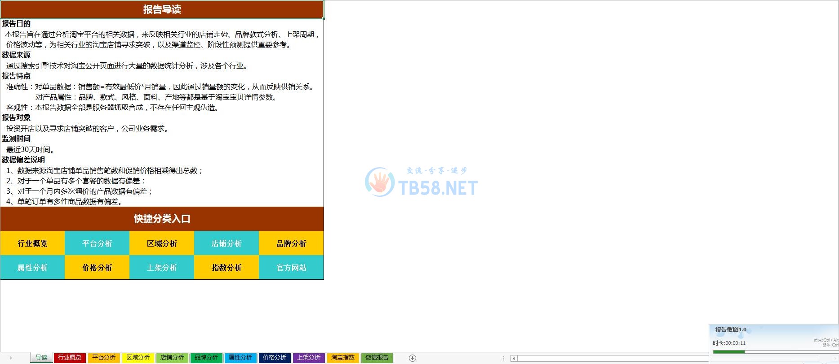Select the 品牌分析 shortcut cell
This screenshot has width=839, height=364.
[x=291, y=243]
